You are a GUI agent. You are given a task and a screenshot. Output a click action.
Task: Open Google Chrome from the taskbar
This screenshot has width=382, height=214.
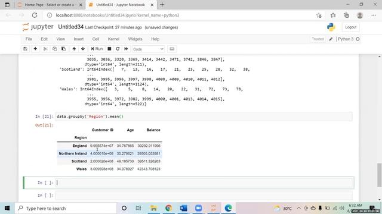click(168, 208)
